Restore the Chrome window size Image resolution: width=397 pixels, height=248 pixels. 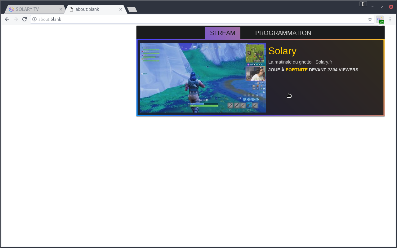pyautogui.click(x=382, y=7)
